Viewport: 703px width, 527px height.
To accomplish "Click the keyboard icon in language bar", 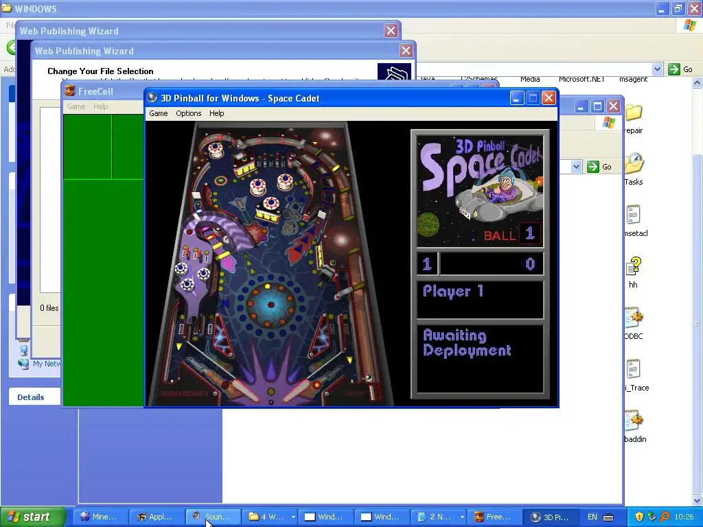I will [608, 517].
